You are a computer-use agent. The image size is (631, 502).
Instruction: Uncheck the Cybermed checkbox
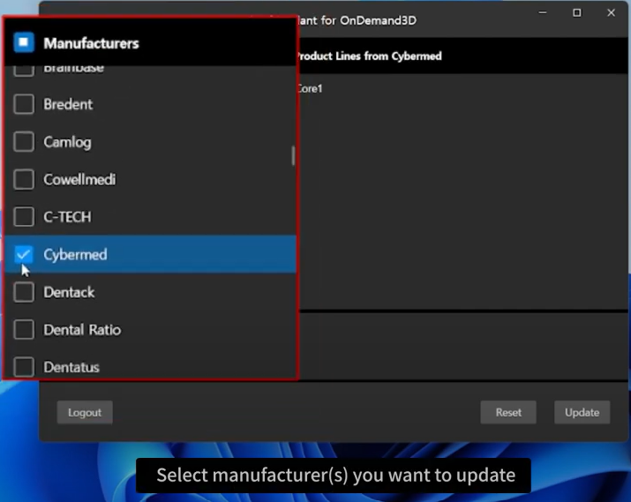(x=24, y=254)
